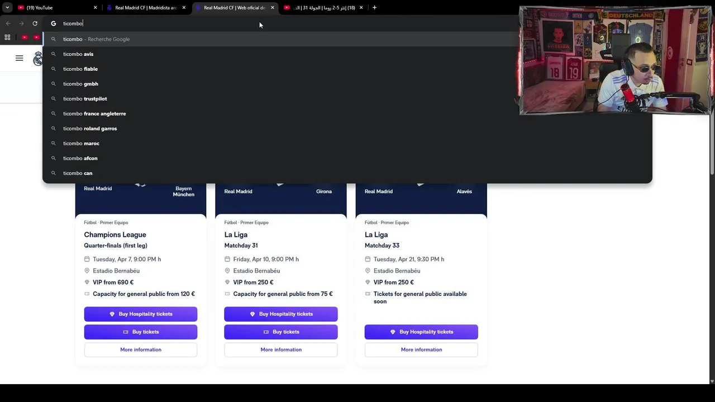Select suggestion ticombo fiable
Screen dimensions: 715x402
[x=347, y=69]
